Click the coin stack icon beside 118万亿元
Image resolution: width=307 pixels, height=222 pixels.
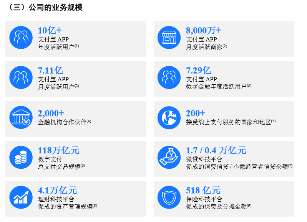click(21, 157)
